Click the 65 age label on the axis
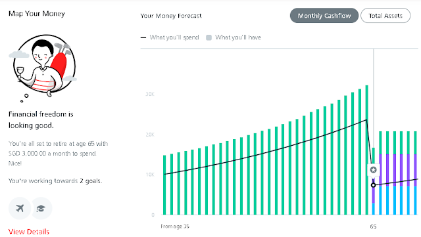This screenshot has height=237, width=421. click(x=373, y=226)
